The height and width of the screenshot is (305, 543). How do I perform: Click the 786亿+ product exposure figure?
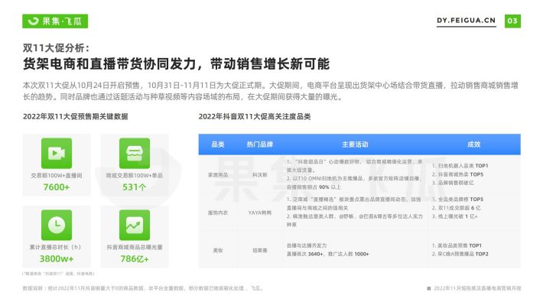pos(135,258)
